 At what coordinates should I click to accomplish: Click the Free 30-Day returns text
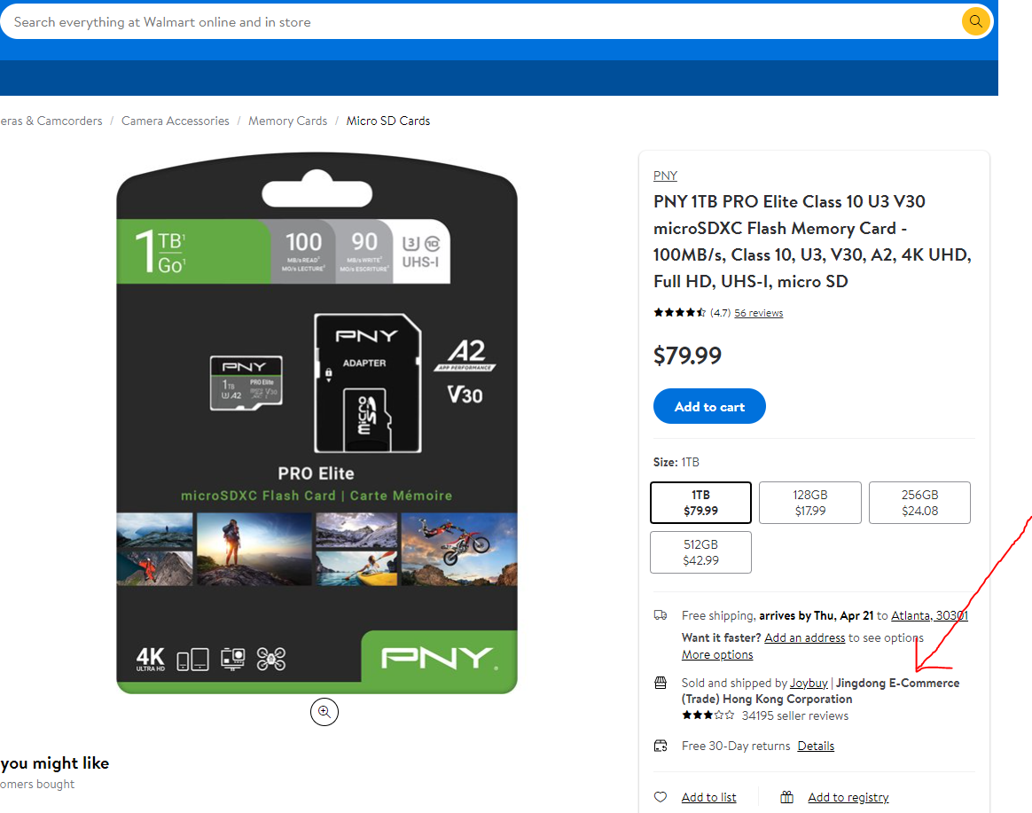point(736,746)
